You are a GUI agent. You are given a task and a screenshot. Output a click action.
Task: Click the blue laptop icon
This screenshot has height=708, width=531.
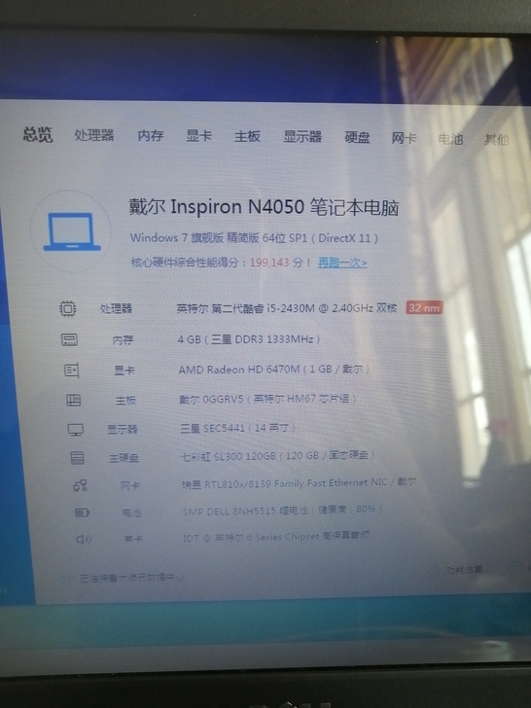72,231
